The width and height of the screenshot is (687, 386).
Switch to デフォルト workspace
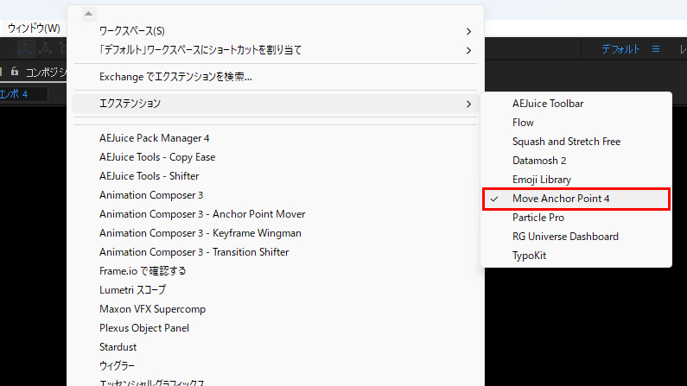coord(620,49)
